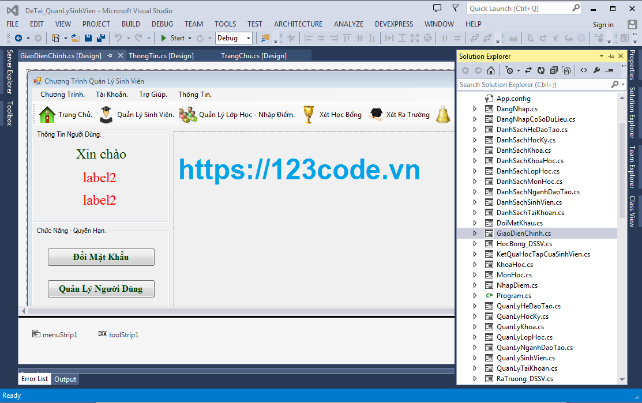The image size is (642, 403).
Task: Open the Start button dropdown arrow
Action: click(190, 38)
